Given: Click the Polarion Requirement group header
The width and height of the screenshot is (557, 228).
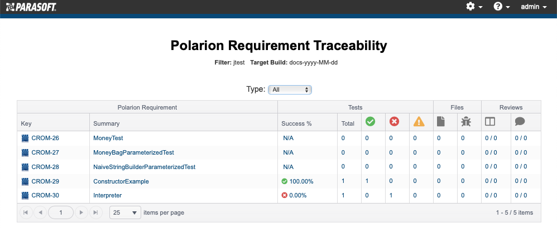Looking at the screenshot, I should (147, 107).
